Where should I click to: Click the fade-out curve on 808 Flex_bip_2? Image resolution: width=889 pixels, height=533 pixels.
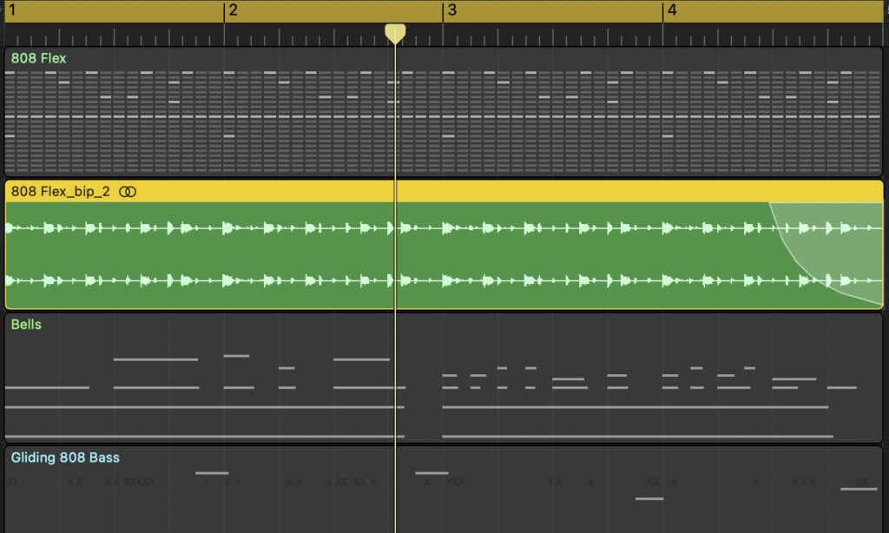(827, 253)
